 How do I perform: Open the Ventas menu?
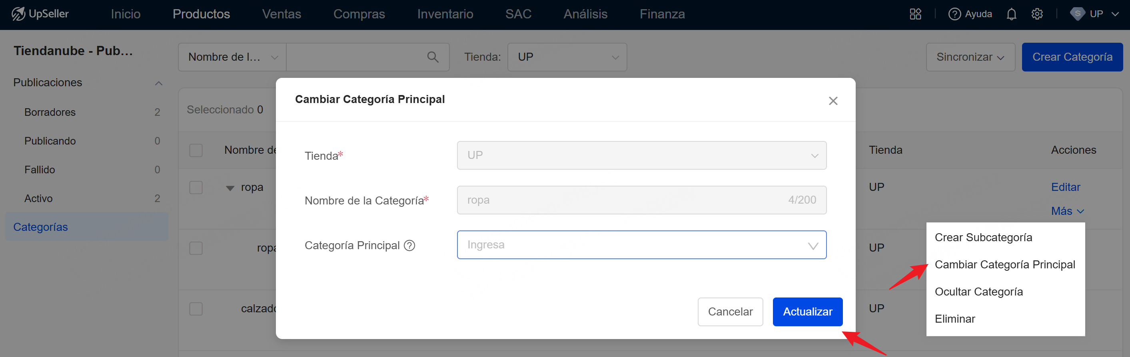(x=281, y=14)
